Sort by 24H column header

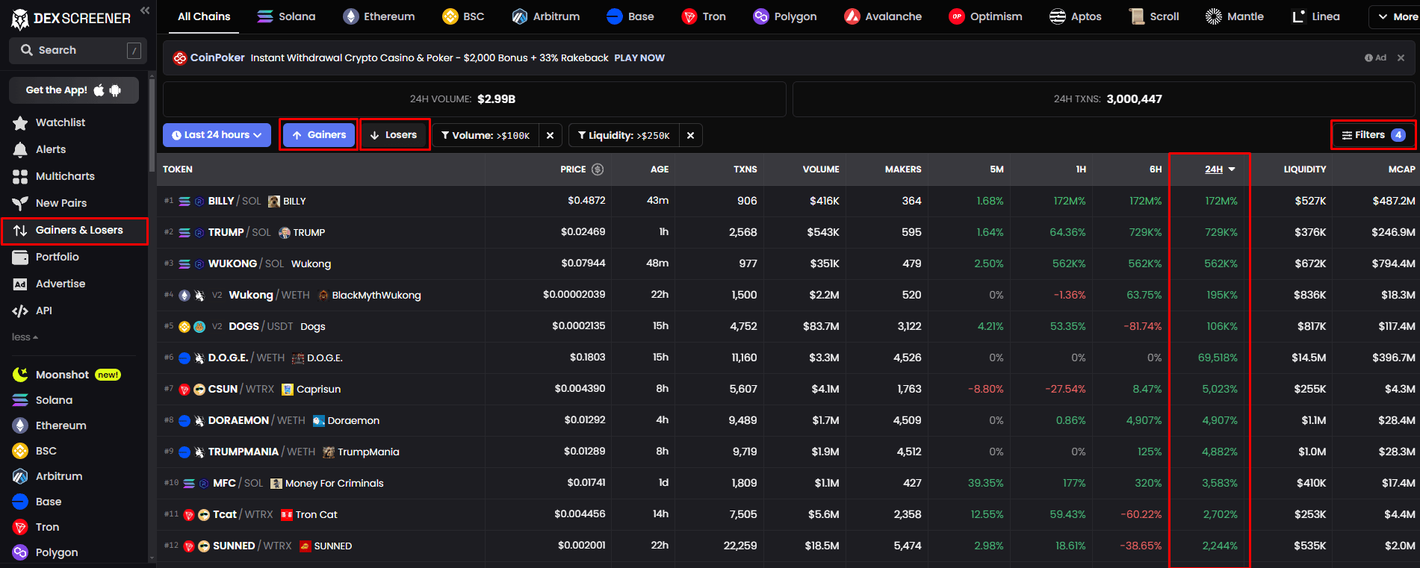point(1220,169)
